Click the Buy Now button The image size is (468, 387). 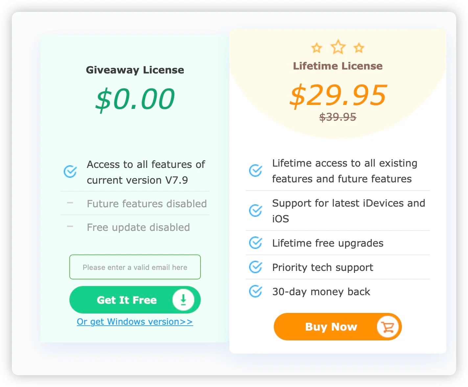pos(338,327)
